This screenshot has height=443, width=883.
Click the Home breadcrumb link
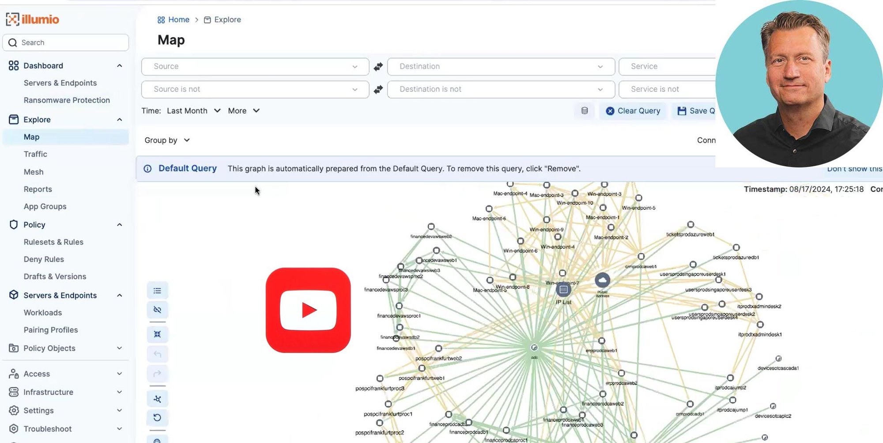[178, 20]
